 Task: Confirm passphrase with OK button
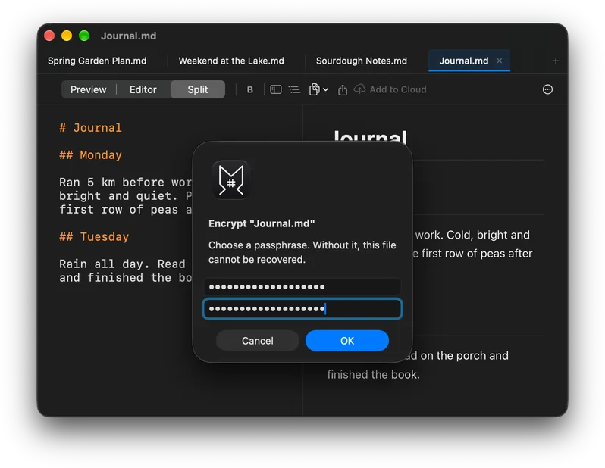coord(347,341)
